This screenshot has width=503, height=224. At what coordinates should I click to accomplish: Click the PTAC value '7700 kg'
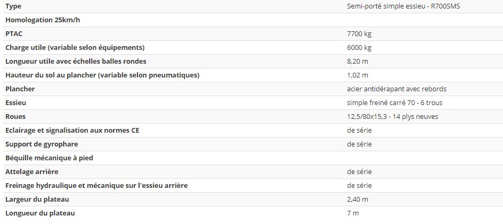(359, 33)
